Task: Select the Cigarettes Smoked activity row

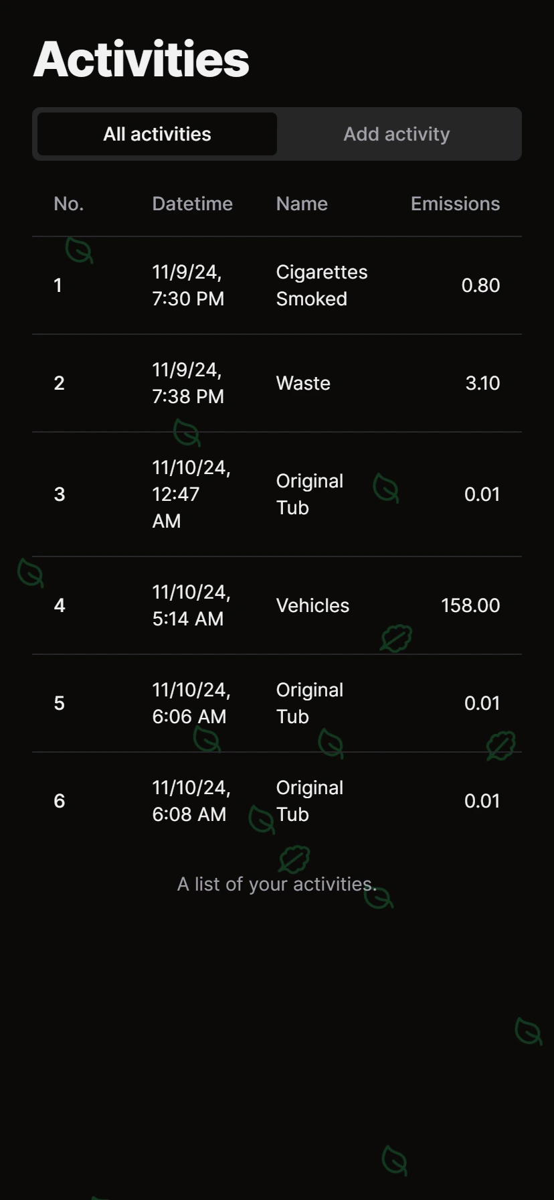Action: (321, 285)
